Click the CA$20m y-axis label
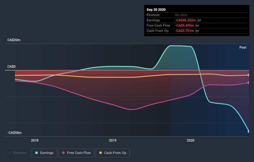The image size is (254, 162). [x=14, y=40]
